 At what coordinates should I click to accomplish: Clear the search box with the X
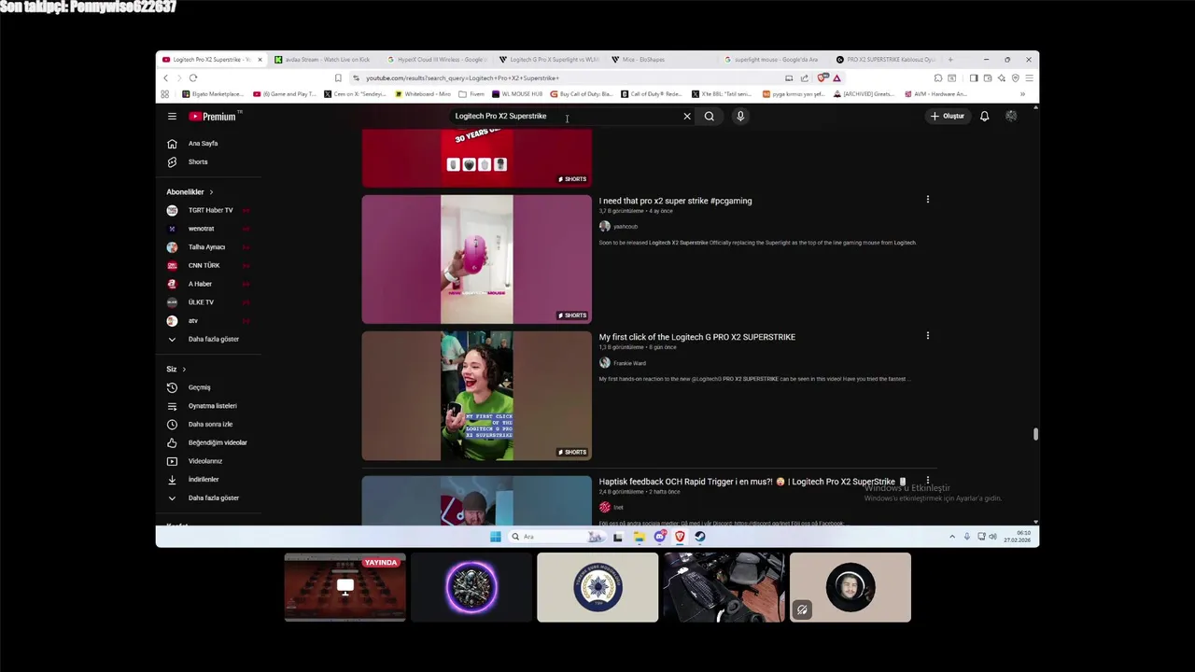pos(687,117)
